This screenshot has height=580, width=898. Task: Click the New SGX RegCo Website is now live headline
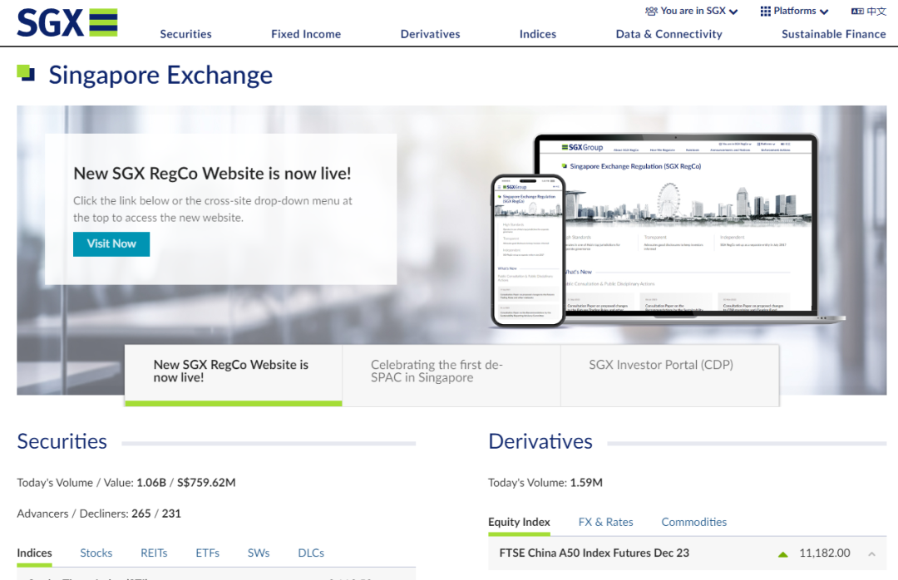(x=212, y=174)
